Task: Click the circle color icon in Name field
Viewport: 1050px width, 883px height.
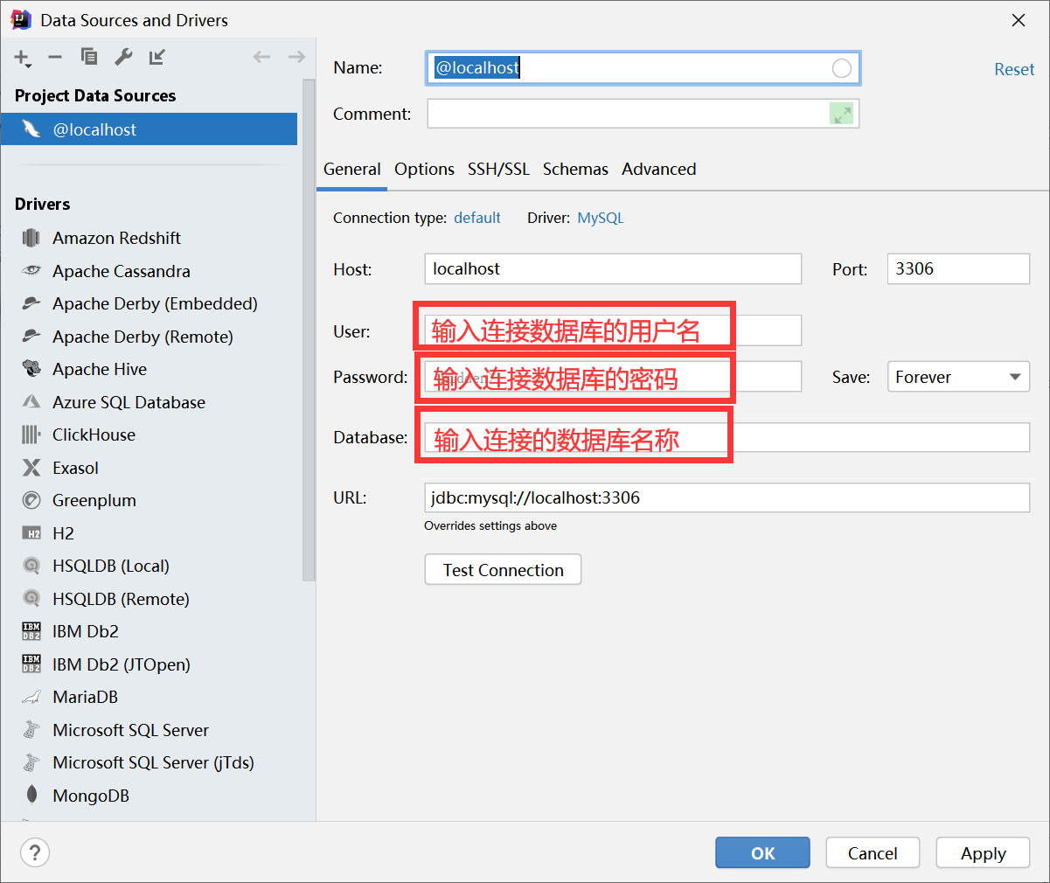Action: (842, 68)
